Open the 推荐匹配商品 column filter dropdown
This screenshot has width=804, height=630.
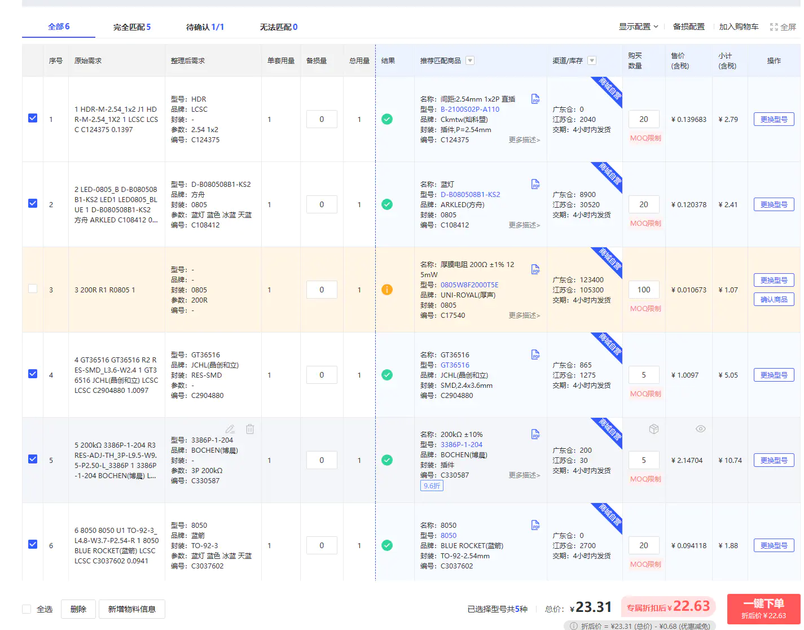[x=470, y=61]
